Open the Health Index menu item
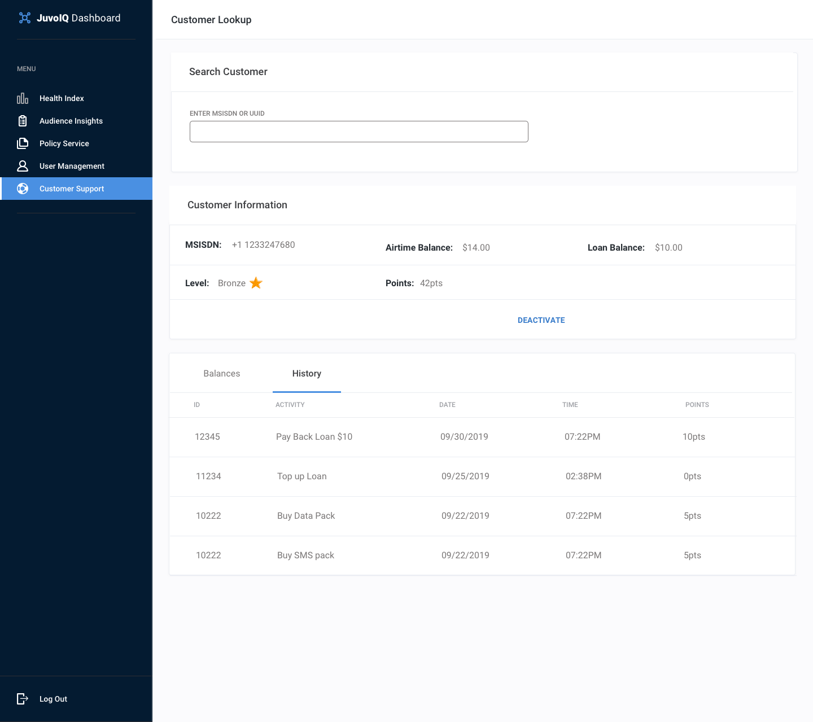This screenshot has width=813, height=722. (x=76, y=98)
